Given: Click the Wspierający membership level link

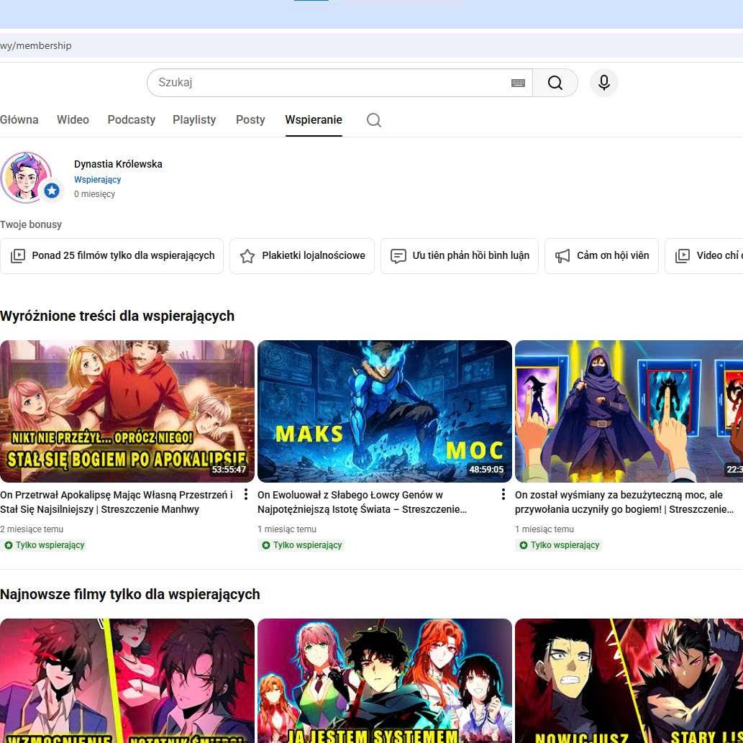Looking at the screenshot, I should click(97, 180).
